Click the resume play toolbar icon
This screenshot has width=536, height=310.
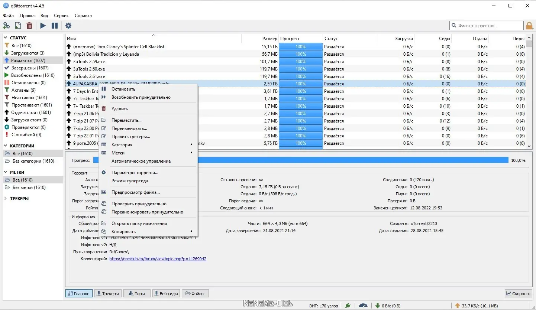coord(43,26)
